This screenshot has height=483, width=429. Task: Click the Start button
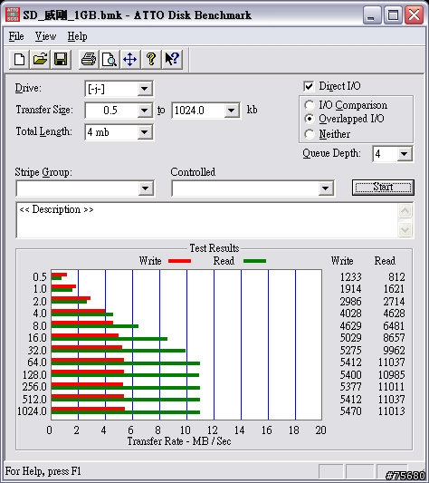click(x=383, y=188)
